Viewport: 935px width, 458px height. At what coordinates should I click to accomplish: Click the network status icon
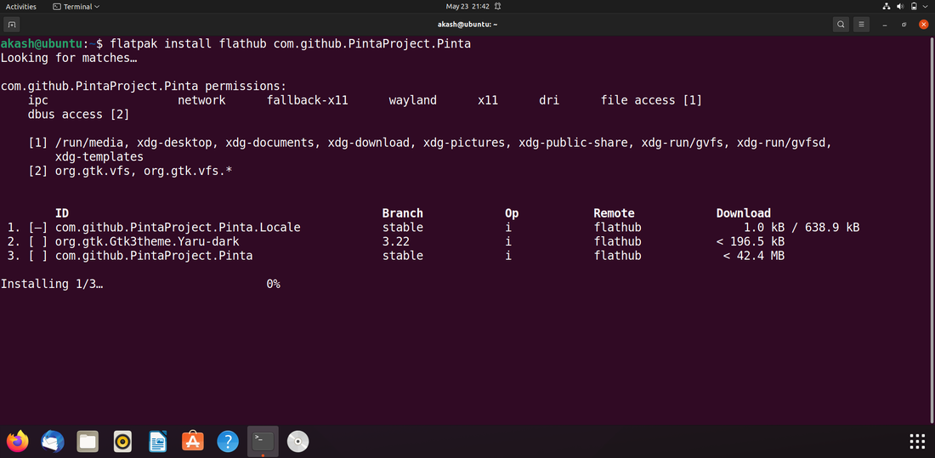pos(886,6)
